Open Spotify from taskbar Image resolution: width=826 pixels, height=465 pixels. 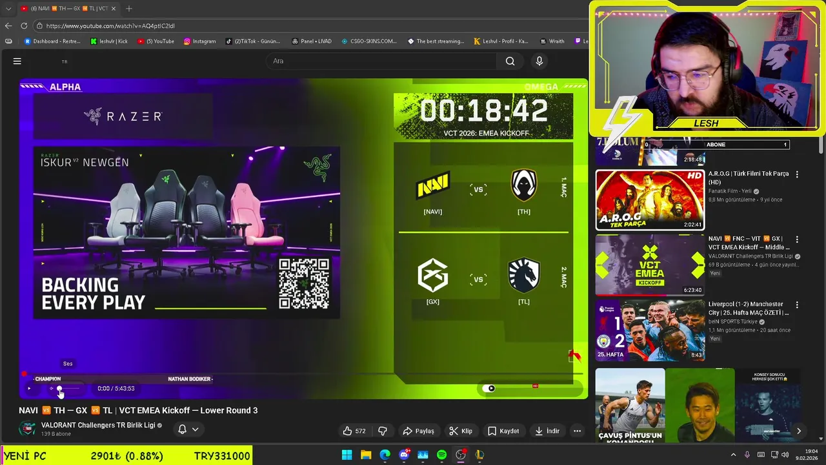[441, 455]
